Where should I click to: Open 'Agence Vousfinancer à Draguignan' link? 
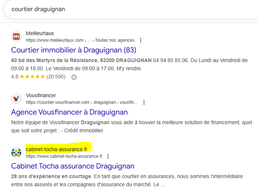click(x=69, y=112)
